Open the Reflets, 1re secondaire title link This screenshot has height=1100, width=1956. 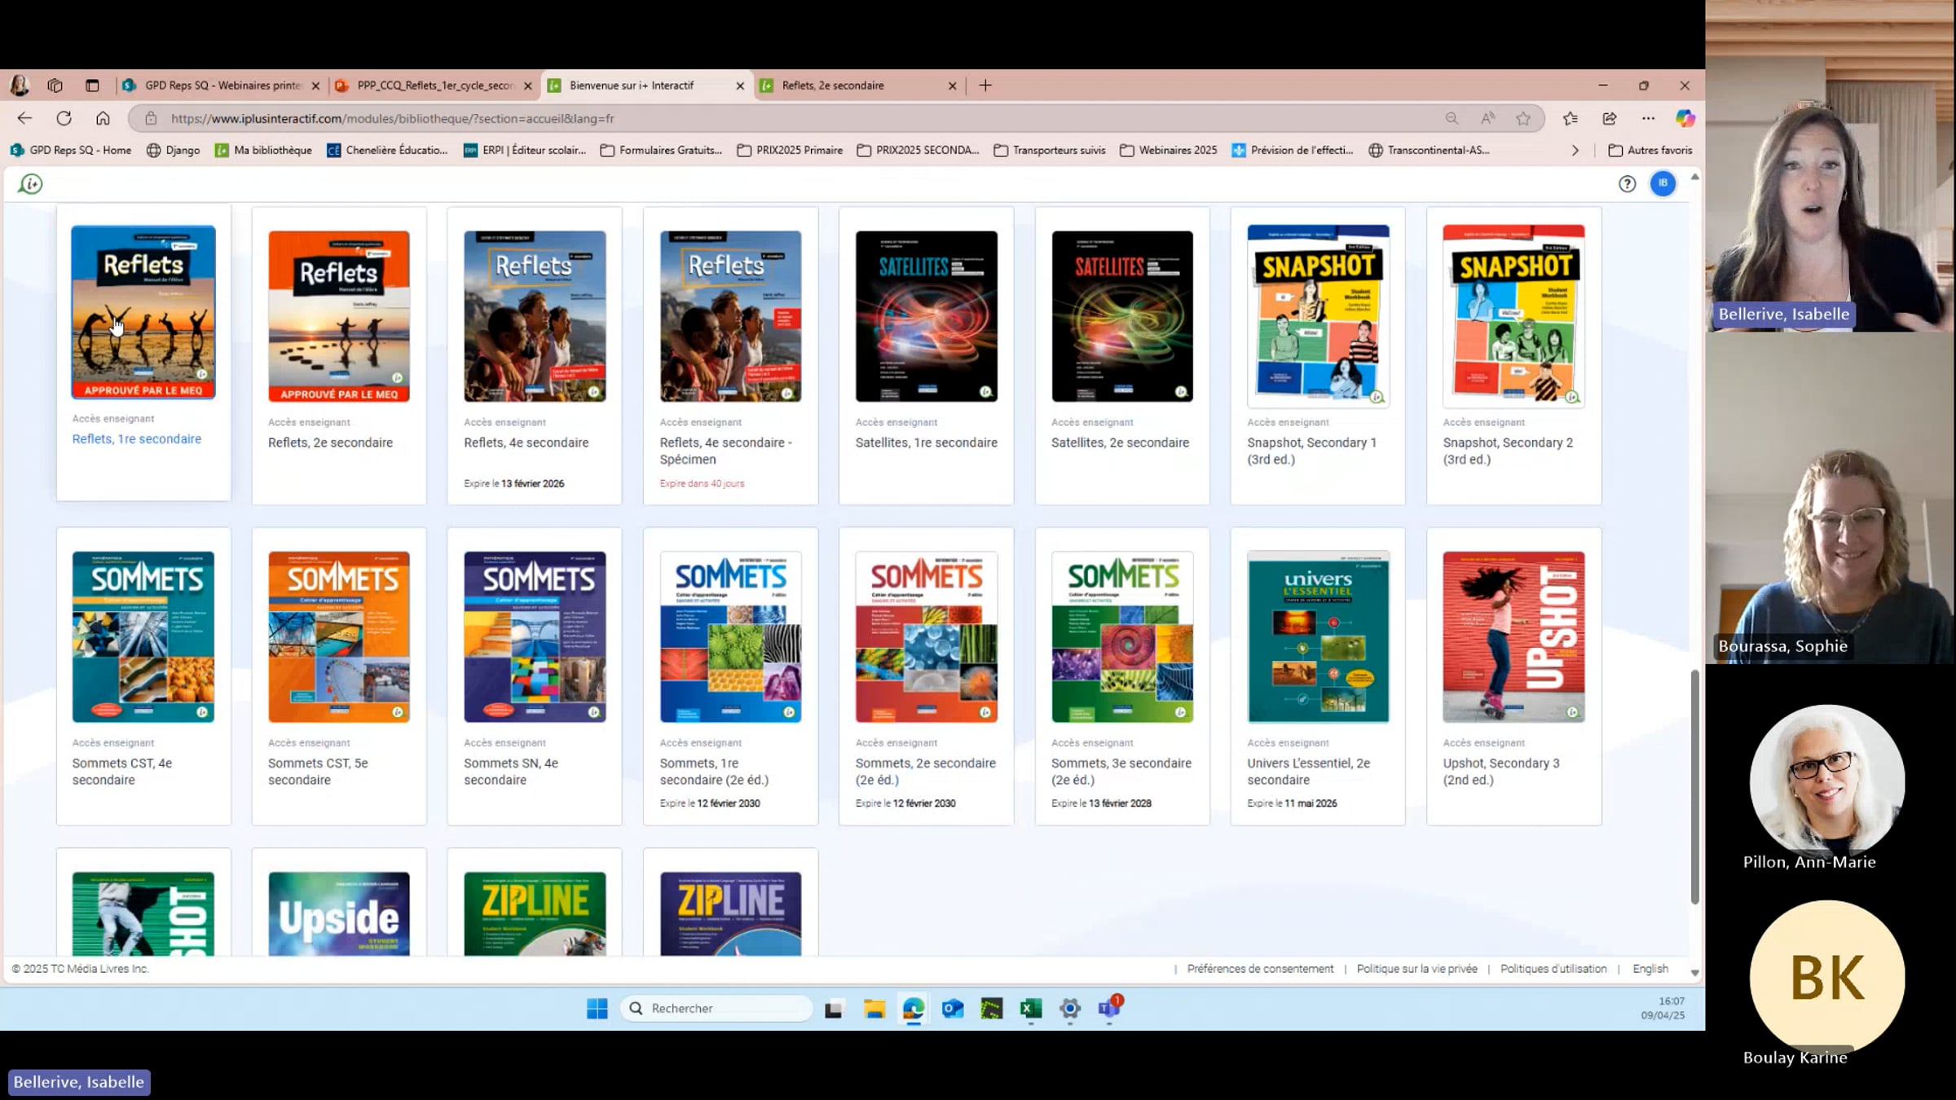pyautogui.click(x=136, y=438)
